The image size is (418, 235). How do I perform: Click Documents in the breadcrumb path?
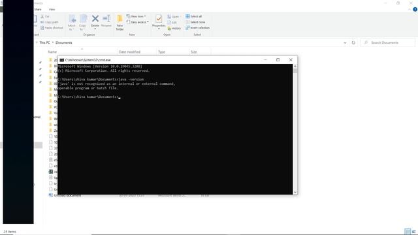tap(64, 42)
